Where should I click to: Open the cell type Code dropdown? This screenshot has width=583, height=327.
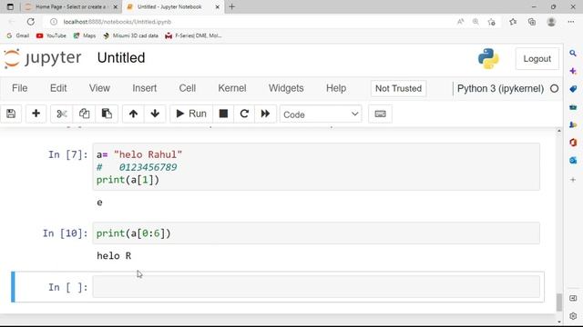[321, 114]
